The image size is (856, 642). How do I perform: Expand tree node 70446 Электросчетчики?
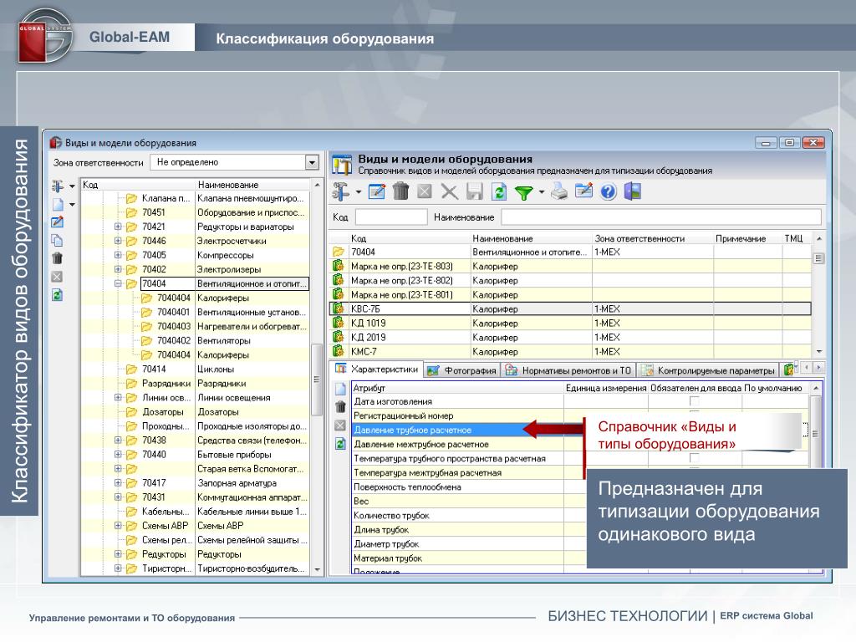pyautogui.click(x=118, y=241)
